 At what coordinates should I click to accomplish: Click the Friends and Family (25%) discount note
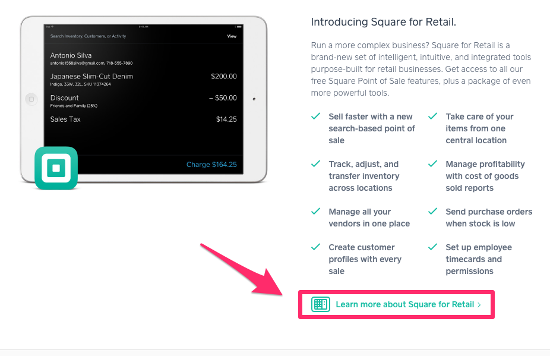(74, 106)
